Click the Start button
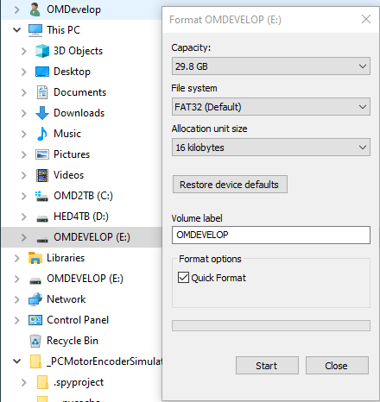 click(267, 366)
